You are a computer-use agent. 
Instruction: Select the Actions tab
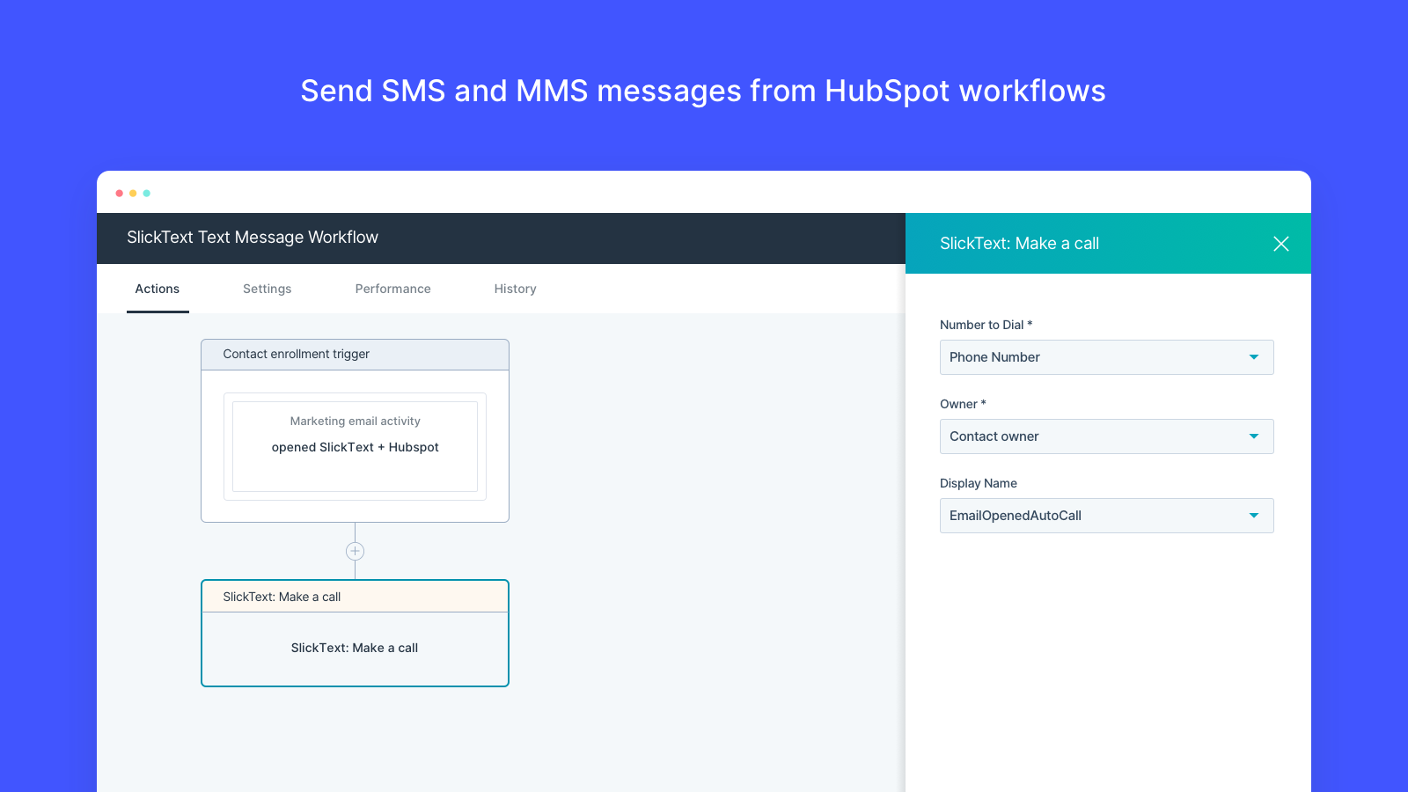pyautogui.click(x=157, y=289)
